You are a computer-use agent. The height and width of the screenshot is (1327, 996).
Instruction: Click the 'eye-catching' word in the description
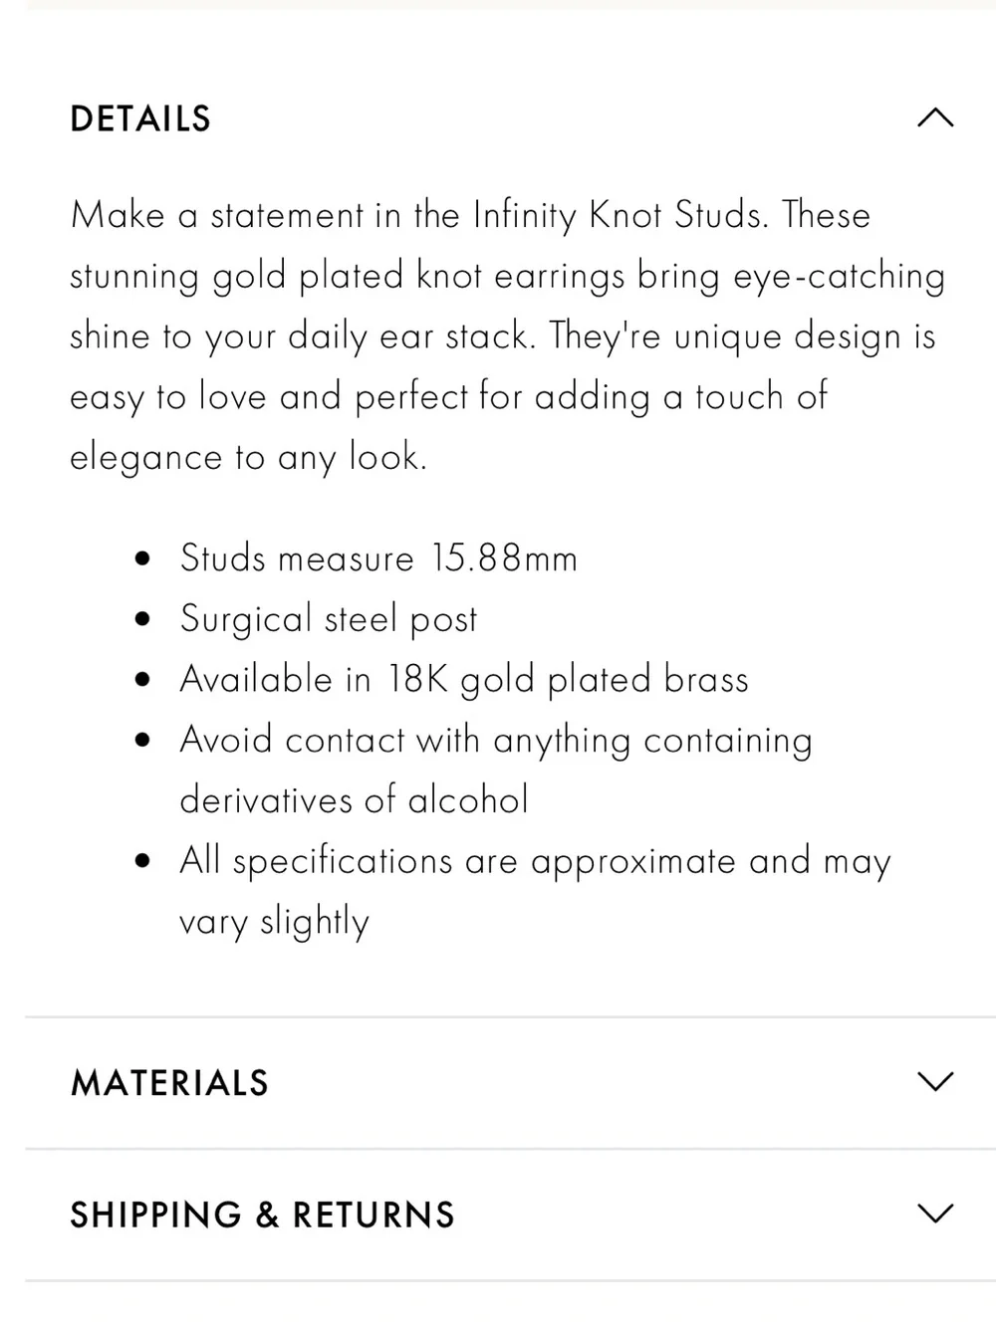(840, 278)
